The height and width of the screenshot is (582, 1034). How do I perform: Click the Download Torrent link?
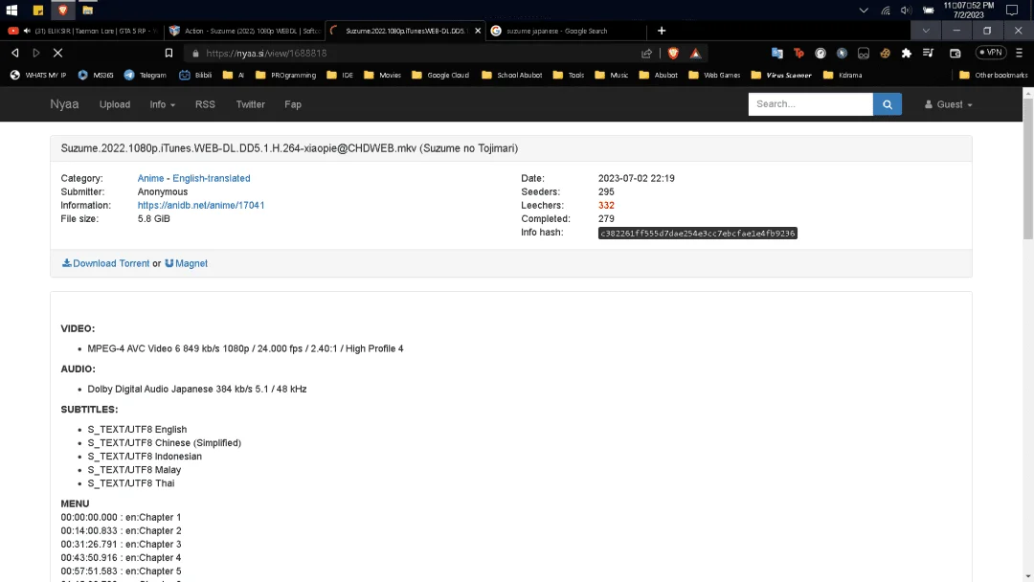click(x=105, y=263)
